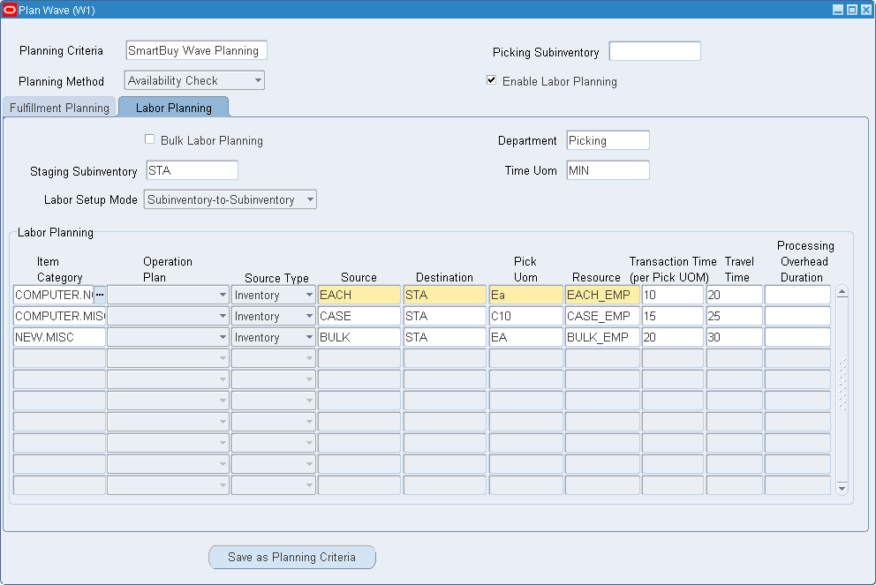Maximize the Plan Wave window
The height and width of the screenshot is (585, 876).
(852, 10)
